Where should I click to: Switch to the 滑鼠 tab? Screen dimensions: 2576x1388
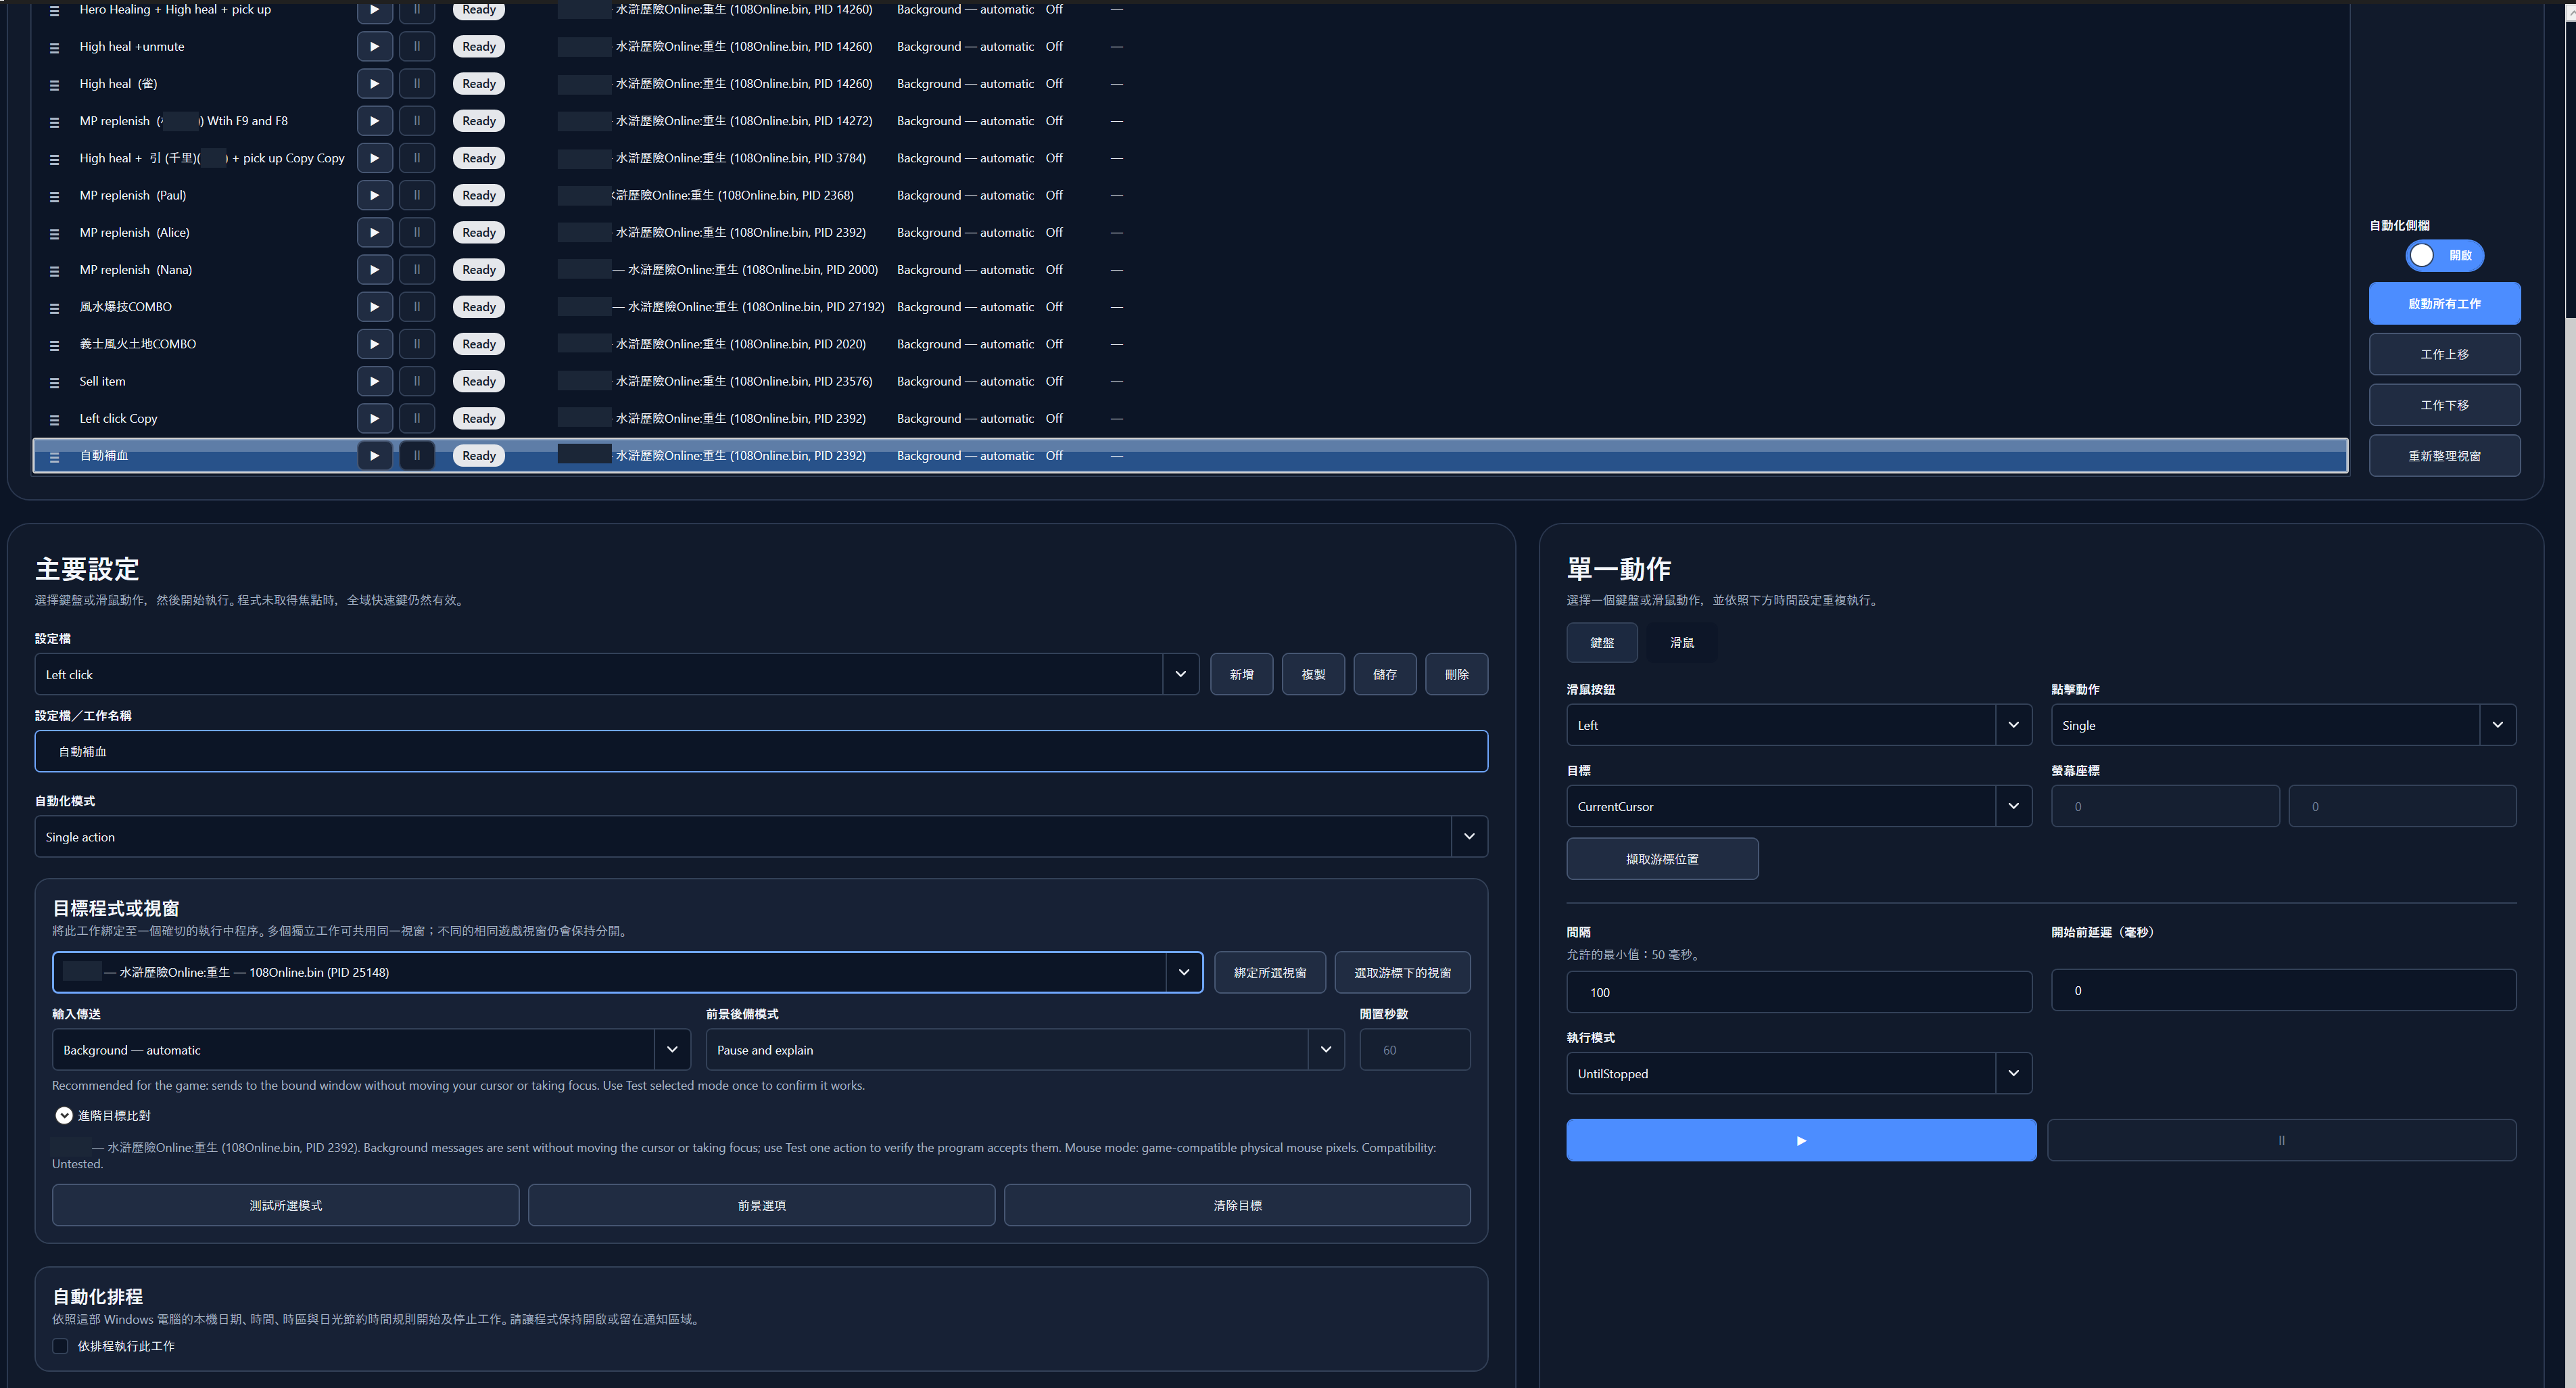point(1682,643)
